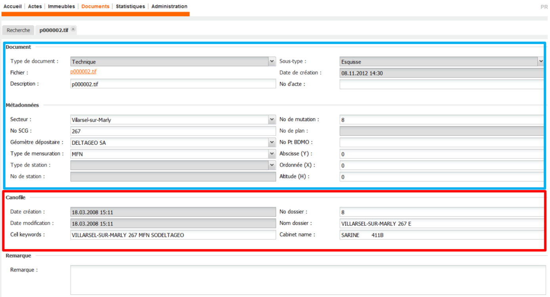Image resolution: width=550 pixels, height=297 pixels.
Task: Close the p000002.tif tab
Action: (73, 29)
